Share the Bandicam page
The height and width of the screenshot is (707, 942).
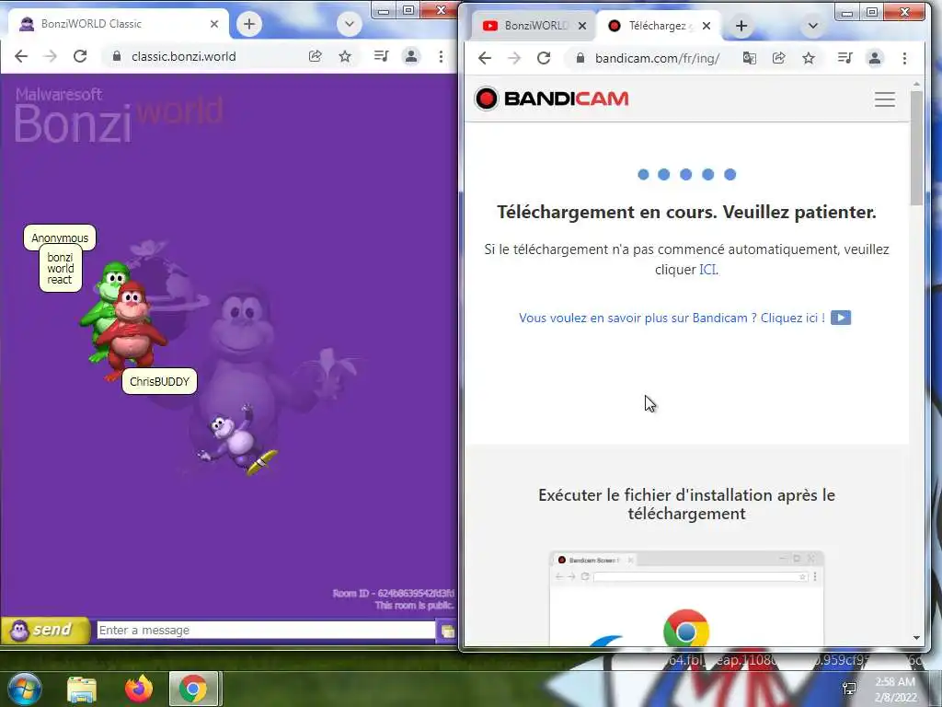click(778, 58)
